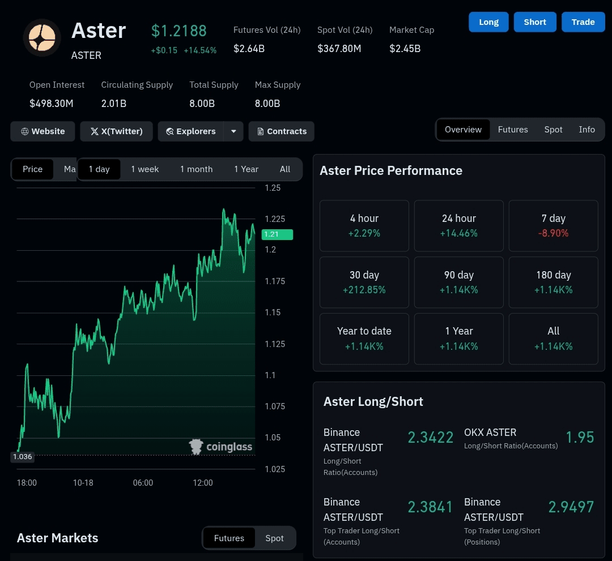
Task: Choose the 1 week chart range
Action: (145, 169)
